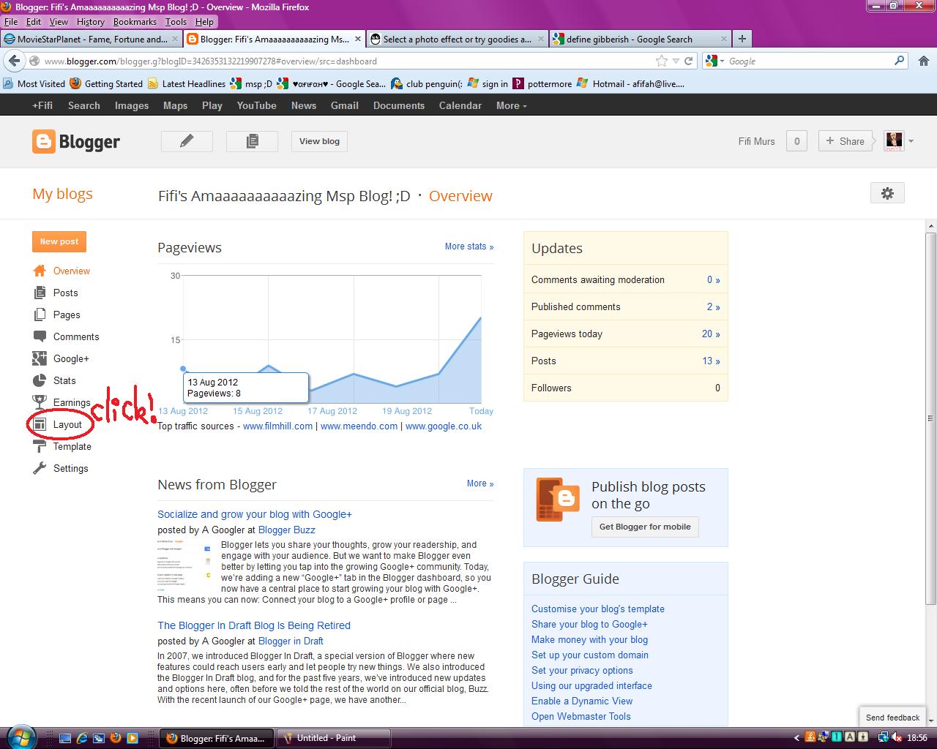Click Send feedback button
This screenshot has width=937, height=749.
click(x=892, y=718)
